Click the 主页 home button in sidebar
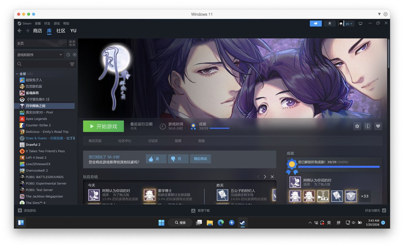Image resolution: width=404 pixels, height=247 pixels. pos(41,43)
